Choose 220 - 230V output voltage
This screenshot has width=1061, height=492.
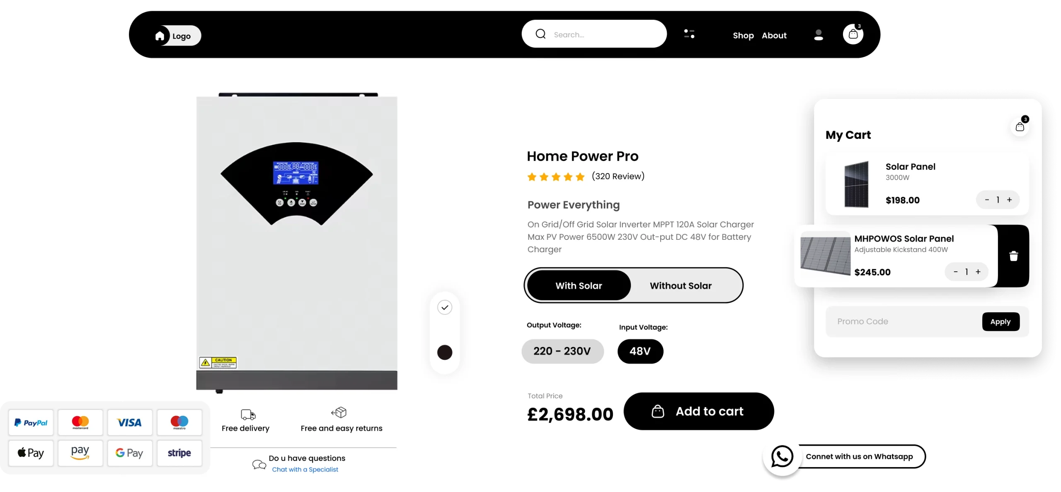click(x=562, y=351)
